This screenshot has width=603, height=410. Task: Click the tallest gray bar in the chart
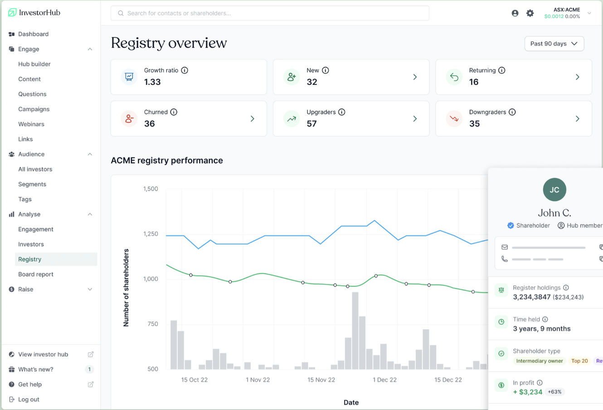point(355,331)
